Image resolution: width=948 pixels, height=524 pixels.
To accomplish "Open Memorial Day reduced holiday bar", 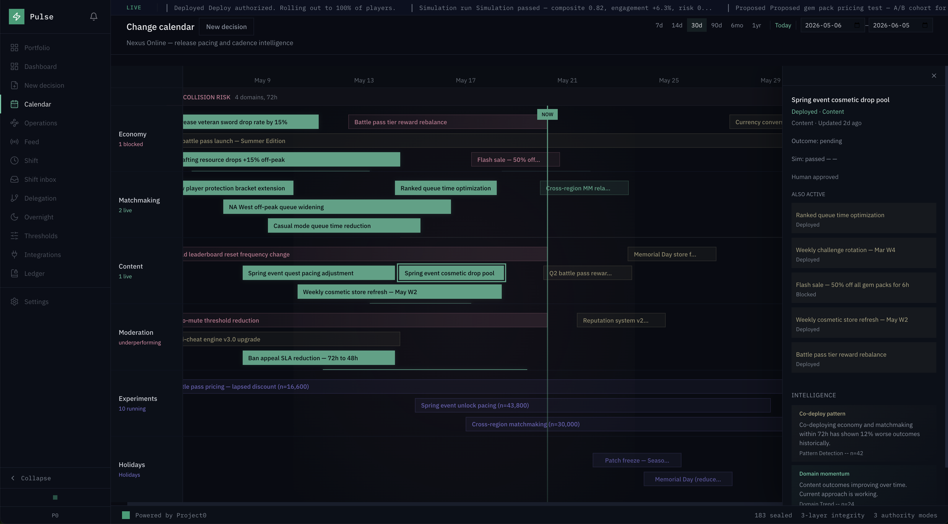I will click(688, 479).
